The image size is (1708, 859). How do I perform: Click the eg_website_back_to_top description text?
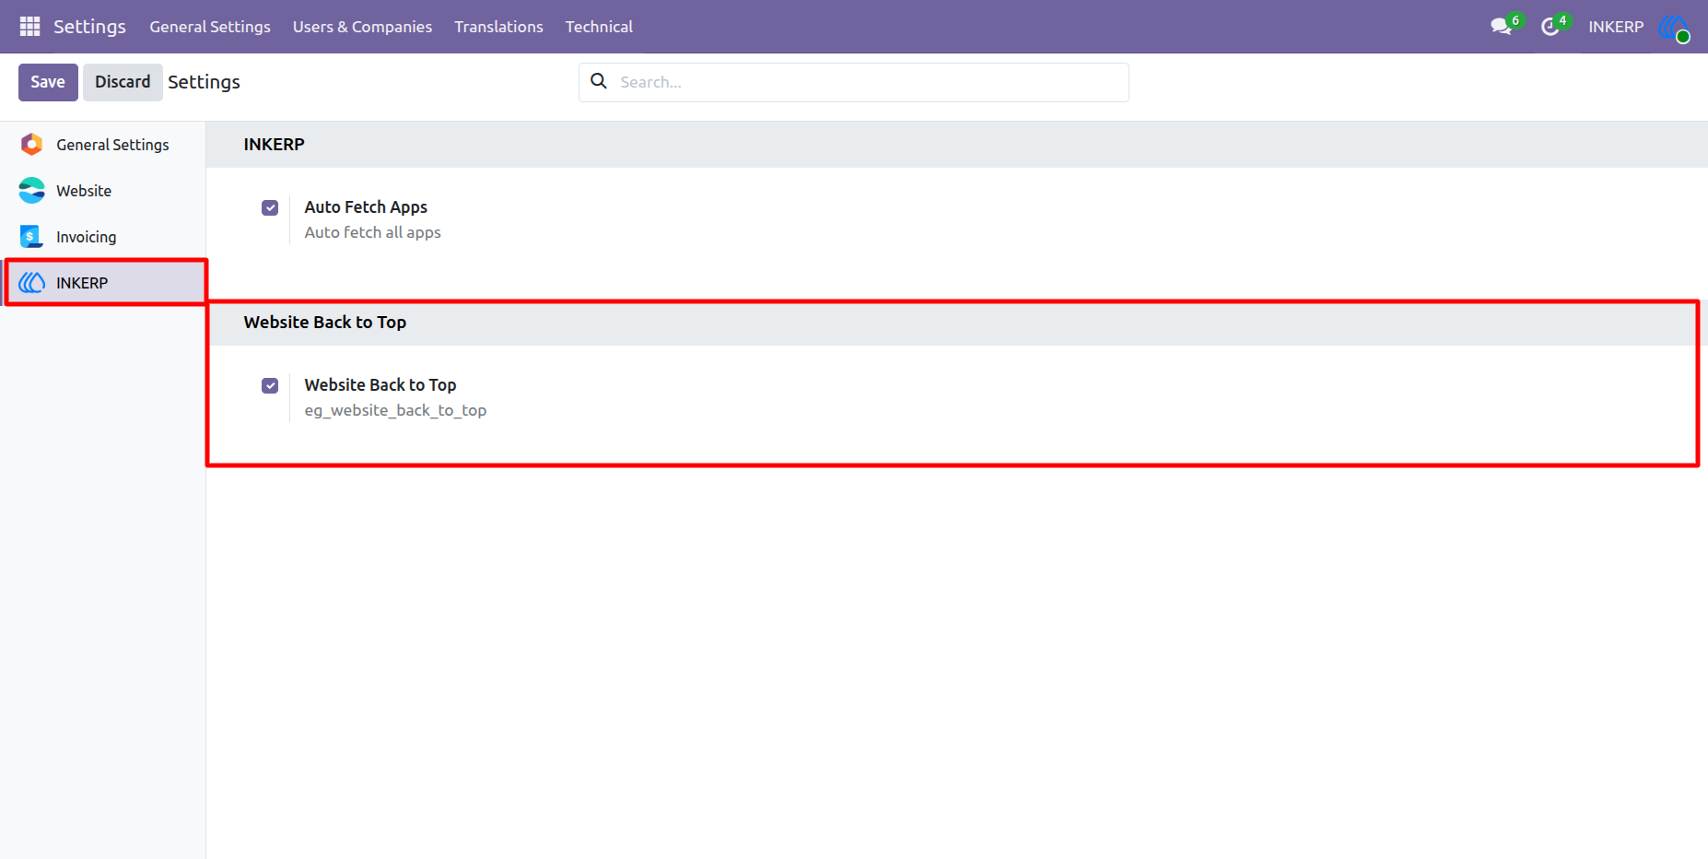pos(395,410)
